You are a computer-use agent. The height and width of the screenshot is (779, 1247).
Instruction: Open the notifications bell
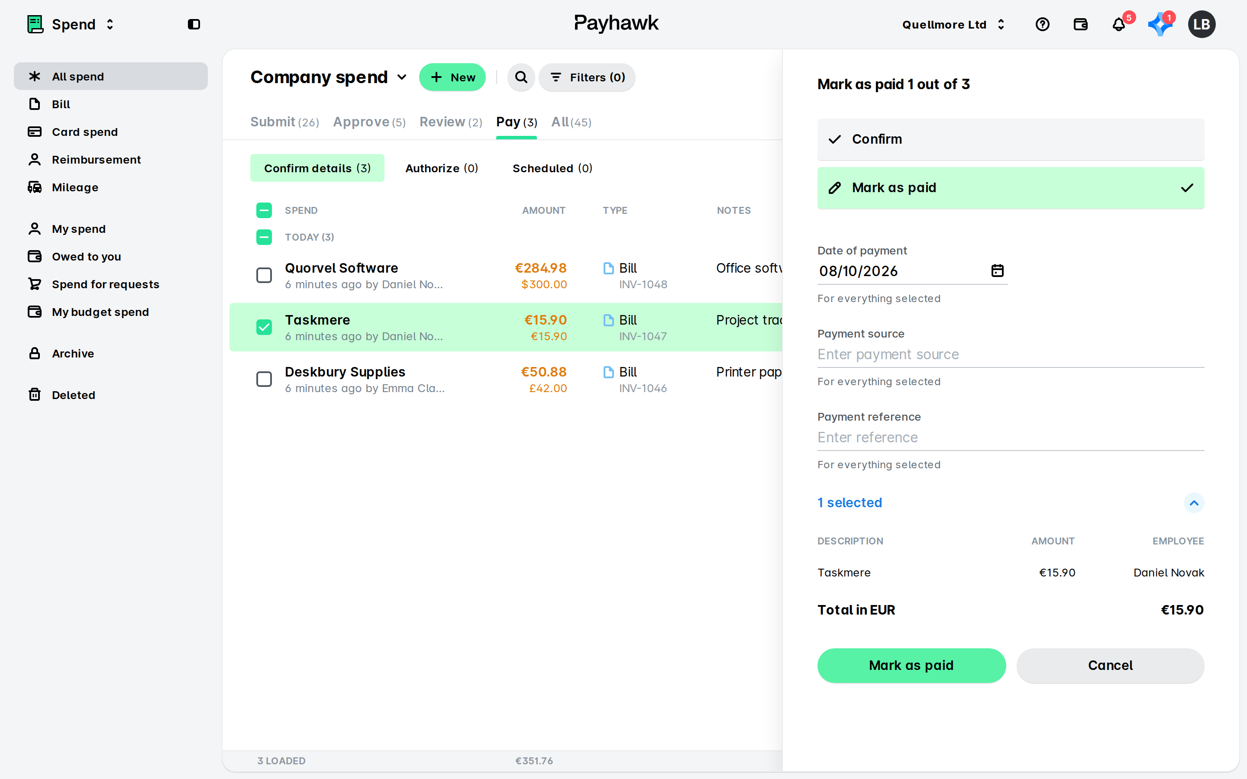1119,24
